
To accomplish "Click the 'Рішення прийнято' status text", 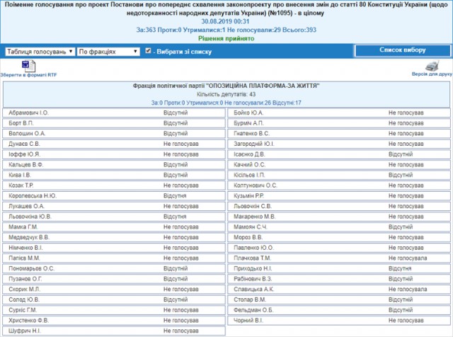I will tap(226, 38).
